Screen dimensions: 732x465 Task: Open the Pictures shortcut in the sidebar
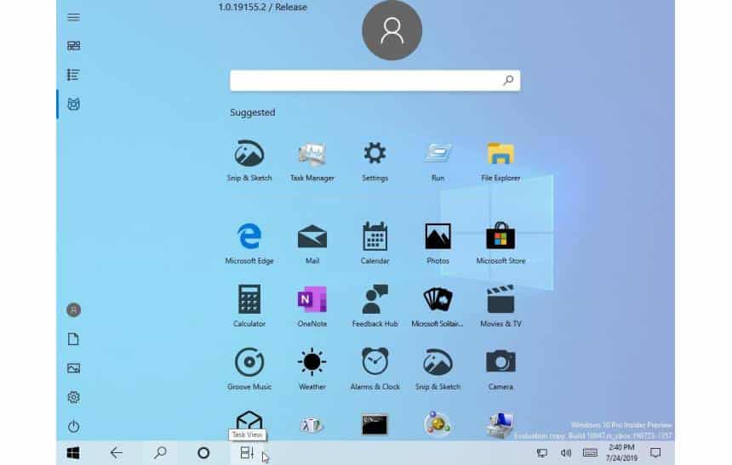(73, 368)
